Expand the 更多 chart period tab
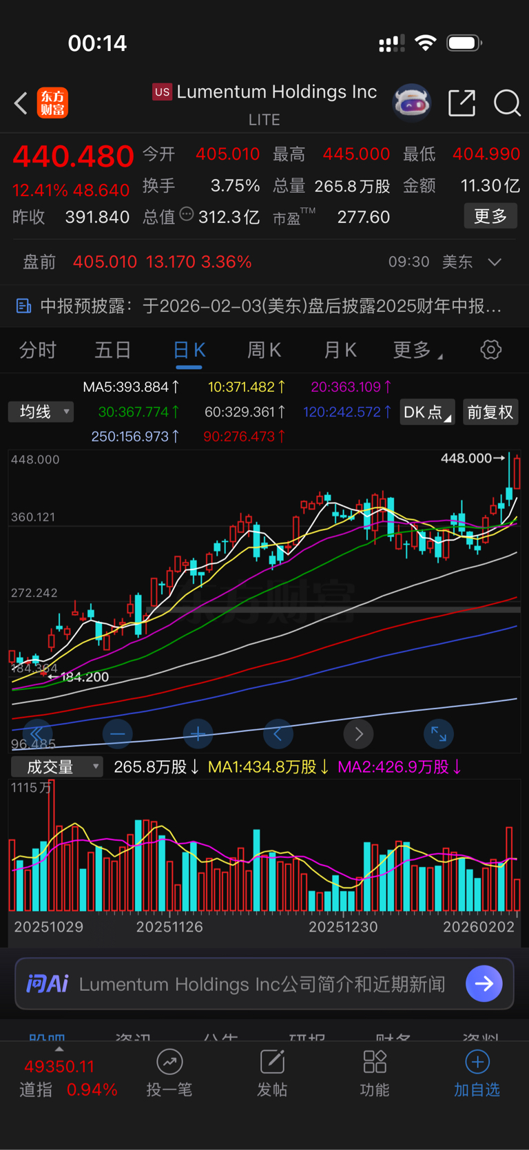This screenshot has height=1150, width=529. (x=417, y=350)
